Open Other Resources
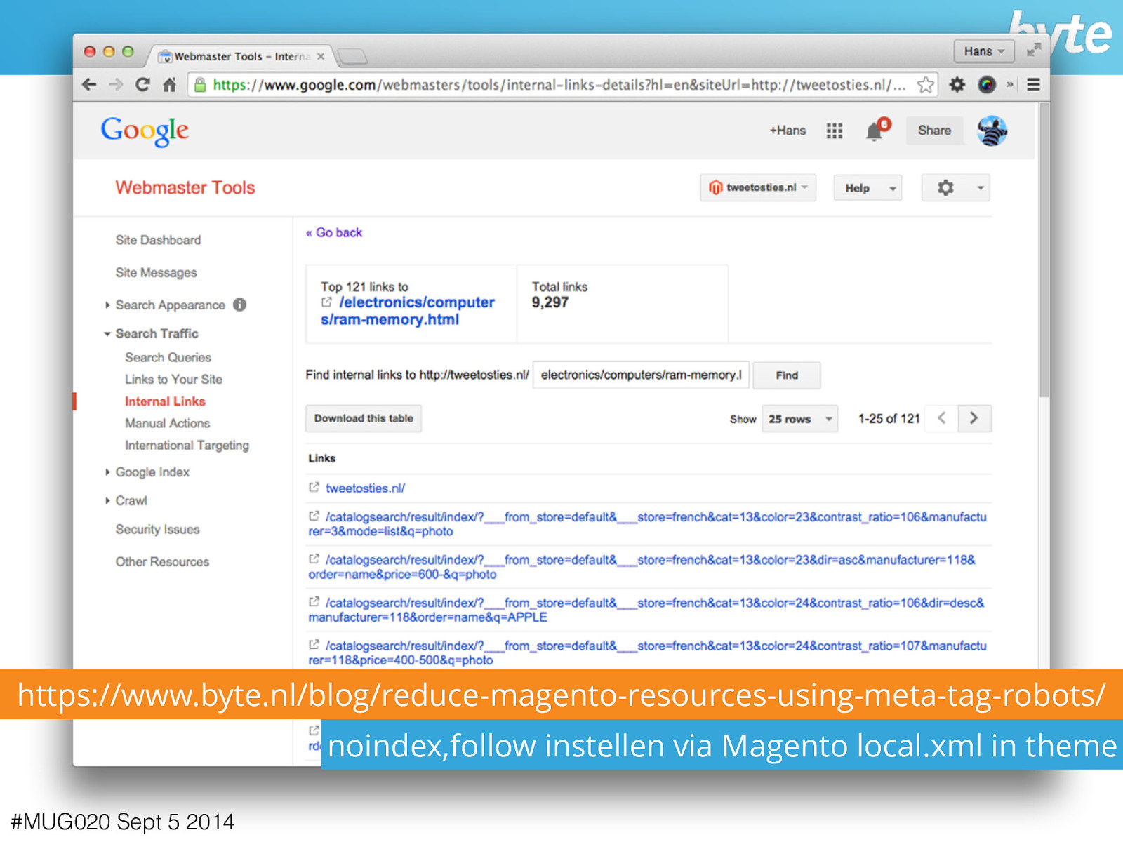Viewport: 1123px width, 842px height. point(162,561)
